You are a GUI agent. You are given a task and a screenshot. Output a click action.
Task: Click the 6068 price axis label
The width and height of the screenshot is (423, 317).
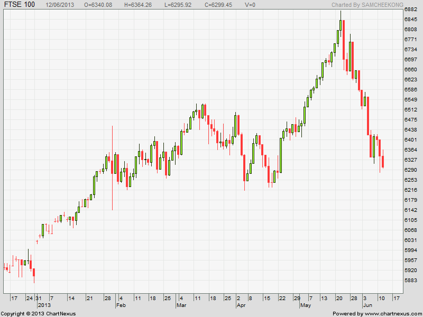(411, 230)
